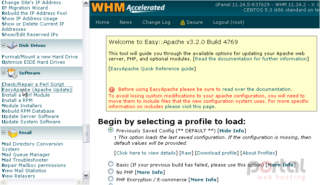Open the Raw profile link

tap(186, 153)
